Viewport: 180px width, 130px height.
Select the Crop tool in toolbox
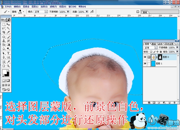click(x=4, y=32)
